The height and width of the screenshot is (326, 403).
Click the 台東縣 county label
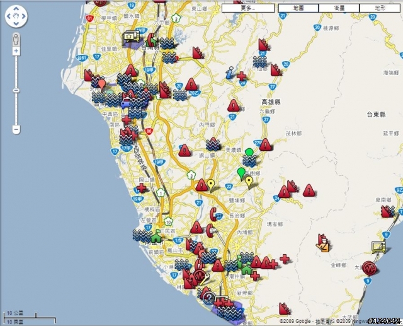[376, 115]
